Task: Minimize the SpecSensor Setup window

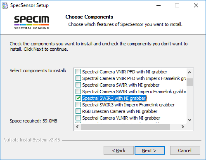Action: [159, 5]
